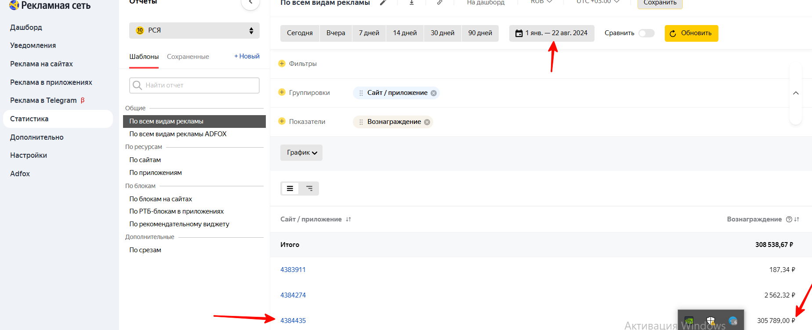Viewport: 812px width, 330px height.
Task: Remove the Вознаграждение metric chip
Action: tap(427, 122)
